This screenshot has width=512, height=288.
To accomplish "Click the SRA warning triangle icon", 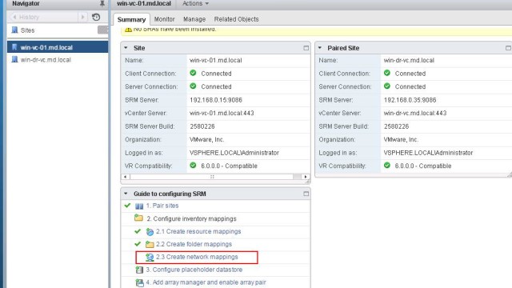I will 128,29.
